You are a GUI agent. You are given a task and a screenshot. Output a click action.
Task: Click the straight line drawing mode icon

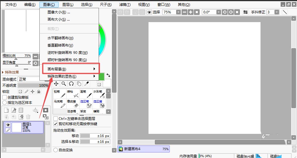(285, 12)
